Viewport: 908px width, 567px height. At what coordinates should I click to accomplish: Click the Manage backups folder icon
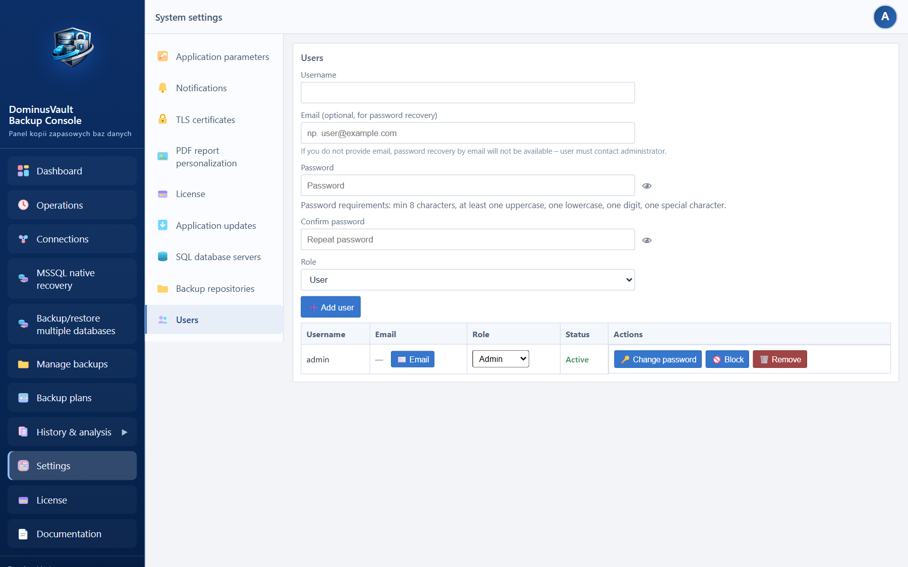pyautogui.click(x=23, y=364)
